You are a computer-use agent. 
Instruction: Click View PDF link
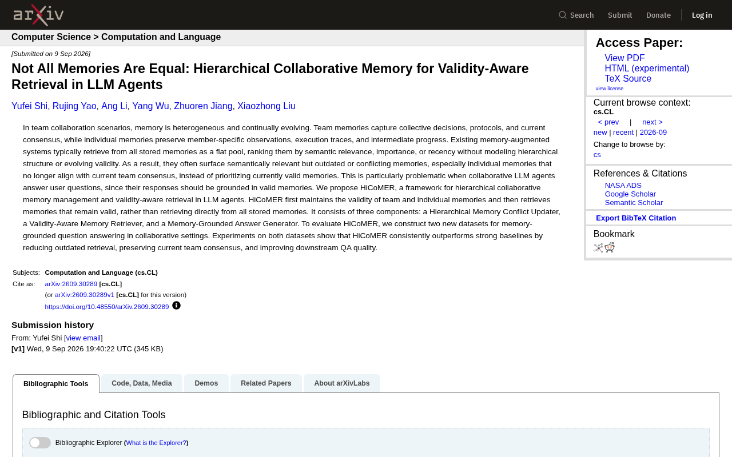click(x=624, y=58)
